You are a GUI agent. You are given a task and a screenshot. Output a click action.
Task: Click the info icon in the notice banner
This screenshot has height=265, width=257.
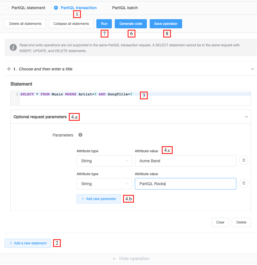click(13, 47)
